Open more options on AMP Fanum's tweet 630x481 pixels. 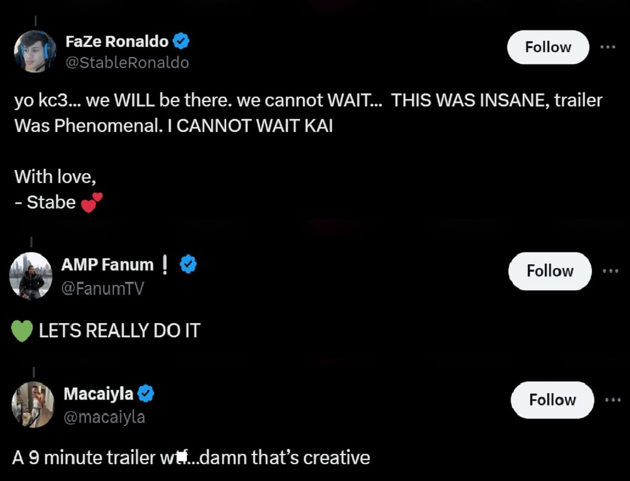pos(610,271)
